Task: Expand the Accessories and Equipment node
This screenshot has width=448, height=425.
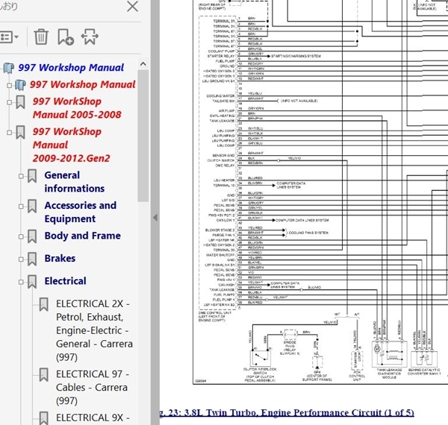Action: coord(21,207)
